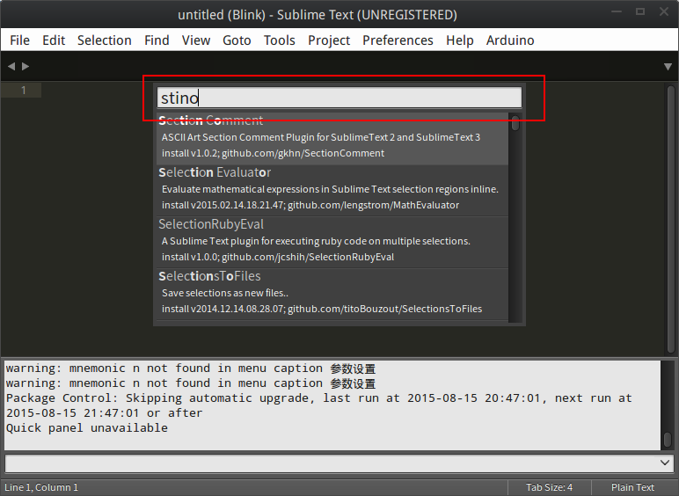Click line number 1 in gutter

coord(24,90)
